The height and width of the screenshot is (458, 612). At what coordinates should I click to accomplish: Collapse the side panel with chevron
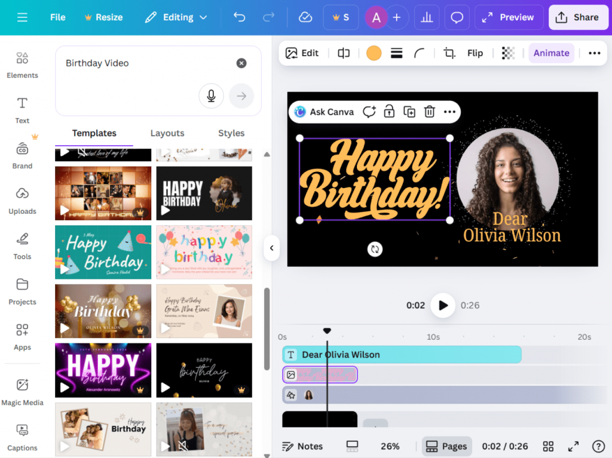click(272, 248)
